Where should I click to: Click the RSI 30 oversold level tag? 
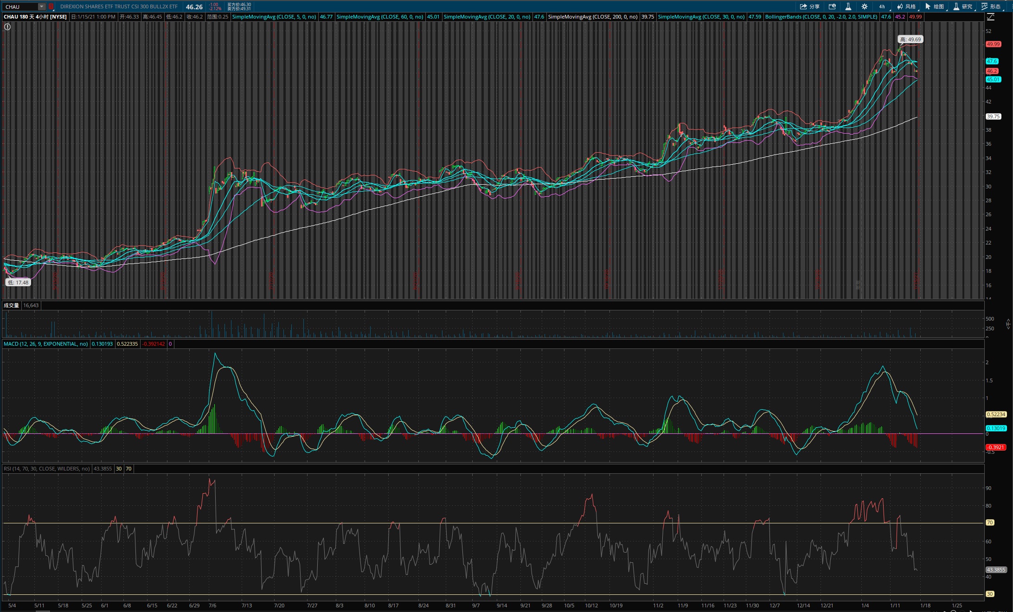990,594
